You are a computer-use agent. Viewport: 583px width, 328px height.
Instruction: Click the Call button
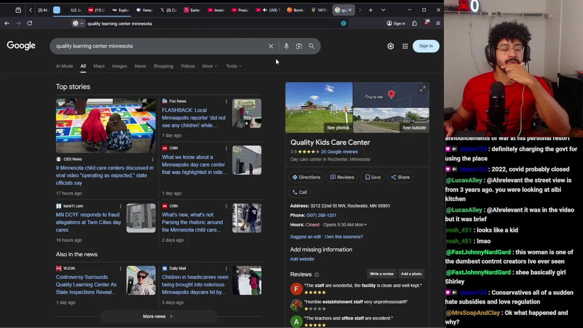[299, 192]
